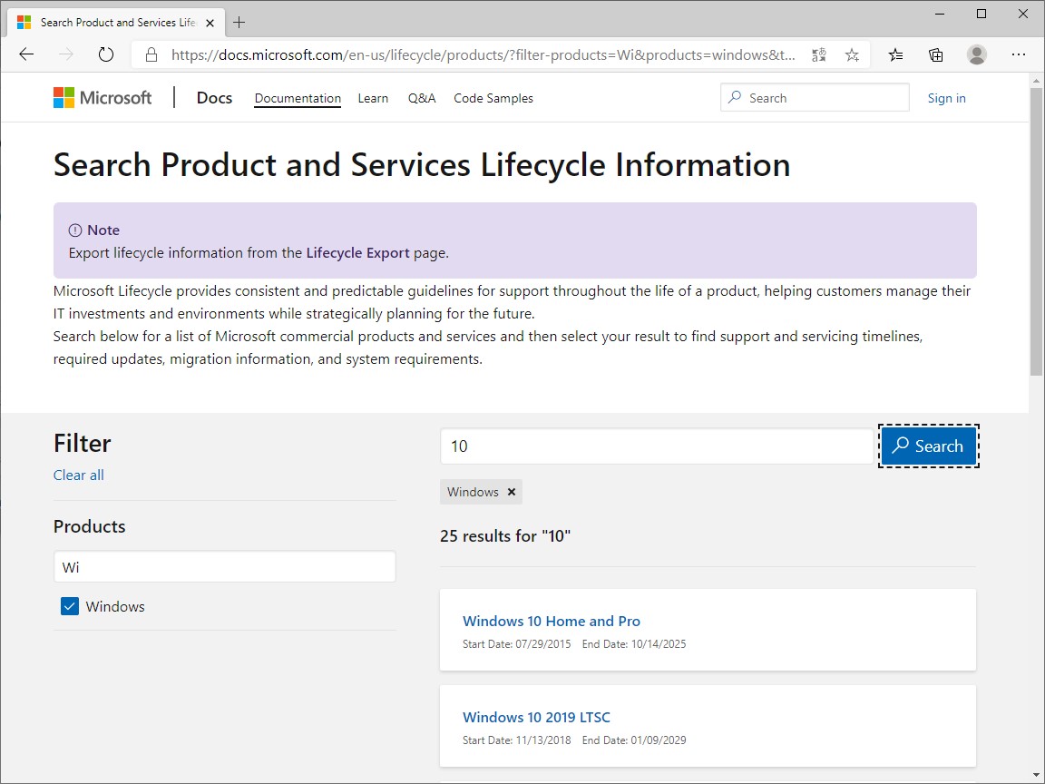This screenshot has width=1045, height=784.
Task: Click the blue Search button
Action: pos(928,446)
